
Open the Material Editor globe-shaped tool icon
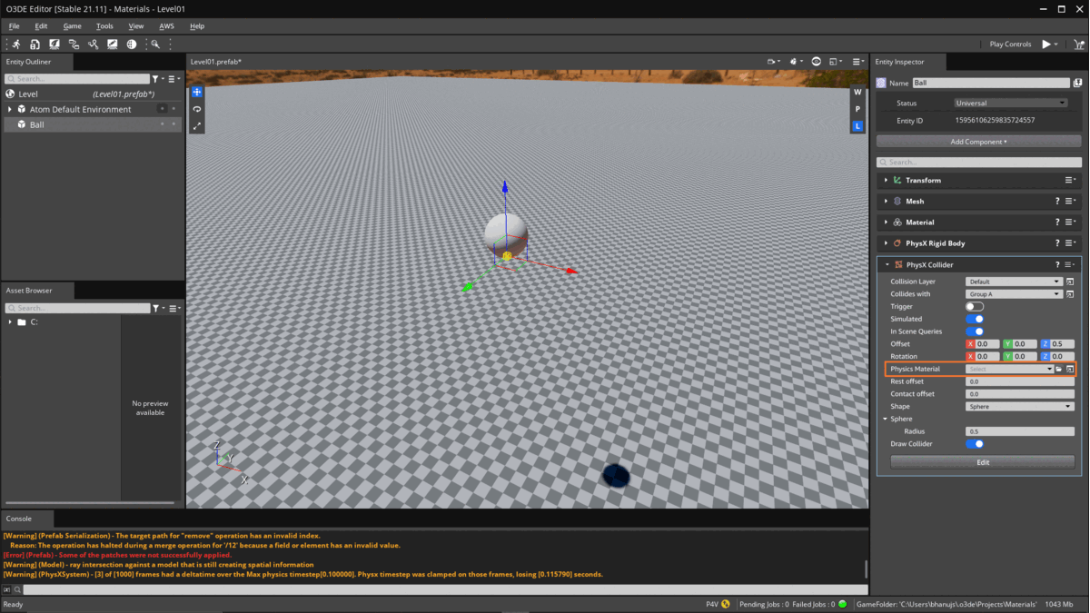pos(132,44)
